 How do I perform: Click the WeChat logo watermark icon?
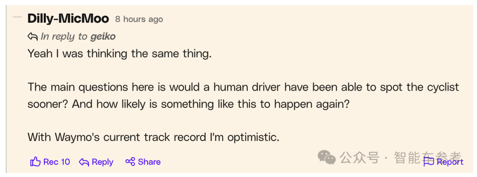point(327,157)
